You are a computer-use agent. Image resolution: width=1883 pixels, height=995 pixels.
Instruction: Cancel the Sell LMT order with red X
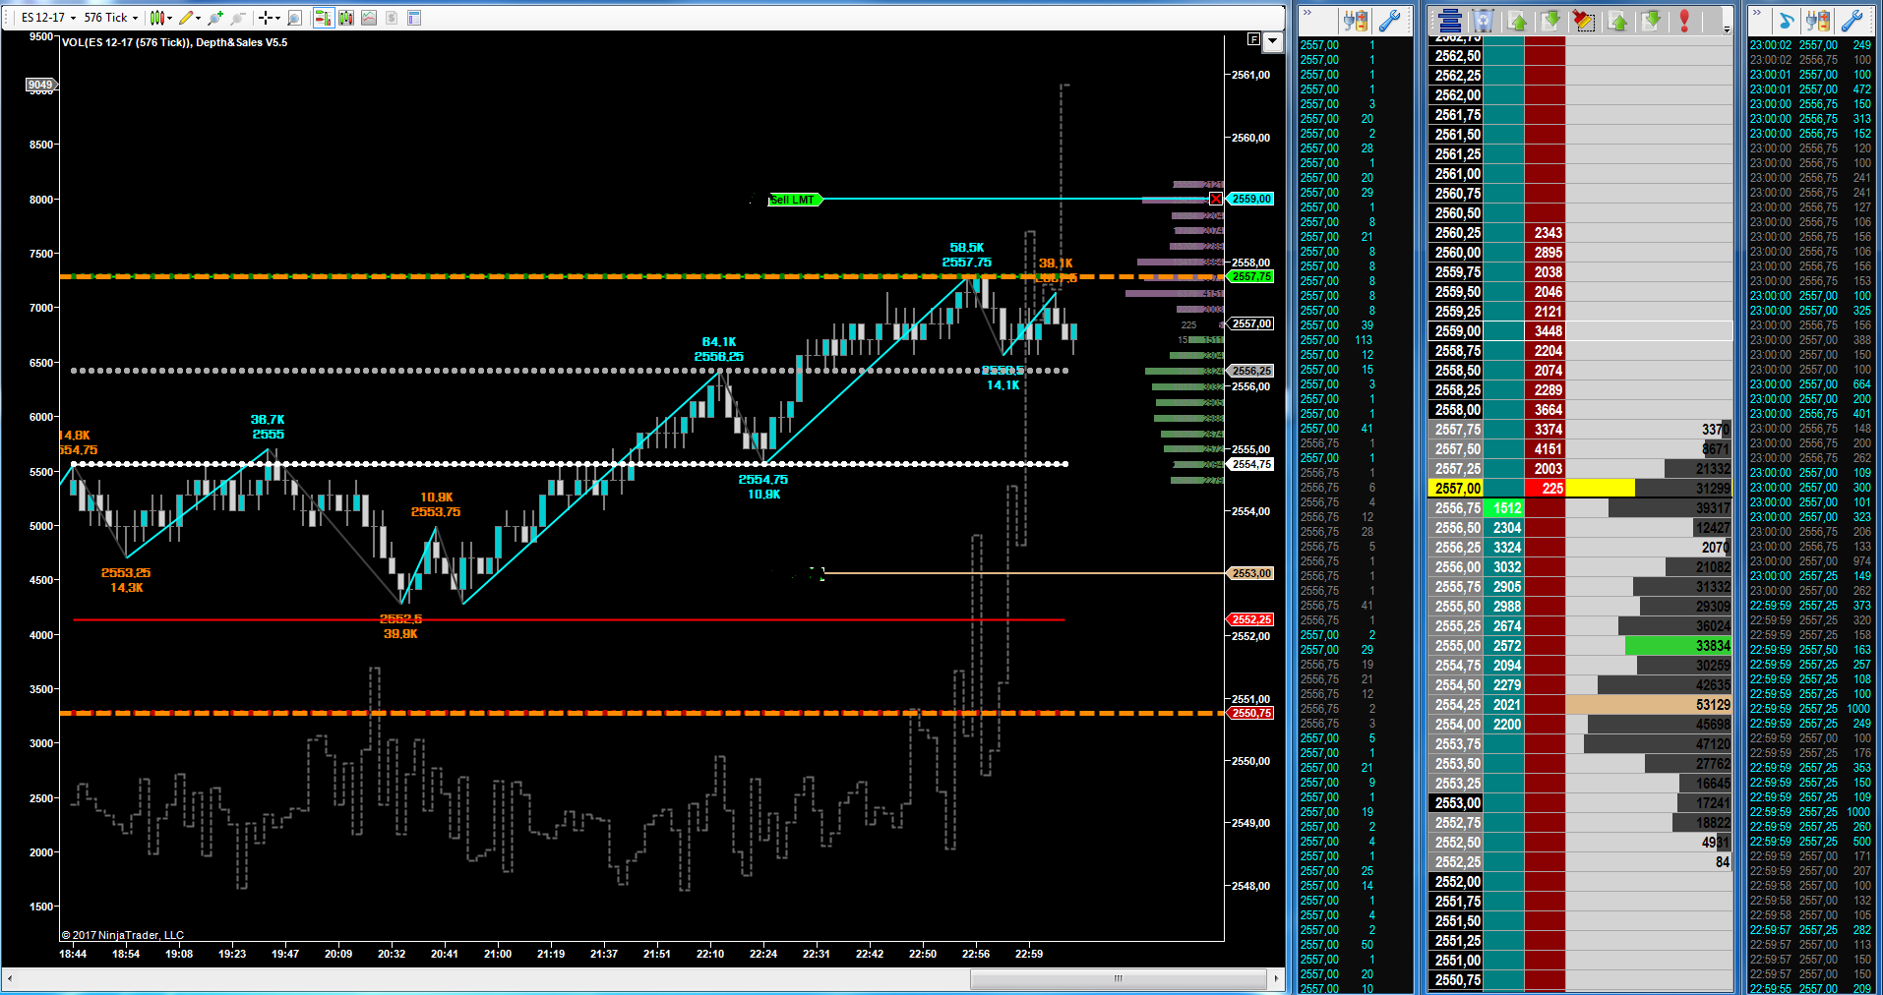point(1216,199)
